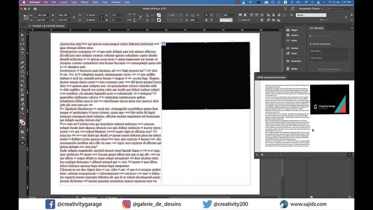
Task: Click the stroke color swatch in control bar
Action: (159, 20)
